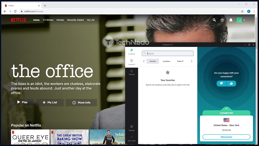Image resolution: width=259 pixels, height=146 pixels.
Task: Open Netflix search magnifier icon
Action: tap(214, 20)
